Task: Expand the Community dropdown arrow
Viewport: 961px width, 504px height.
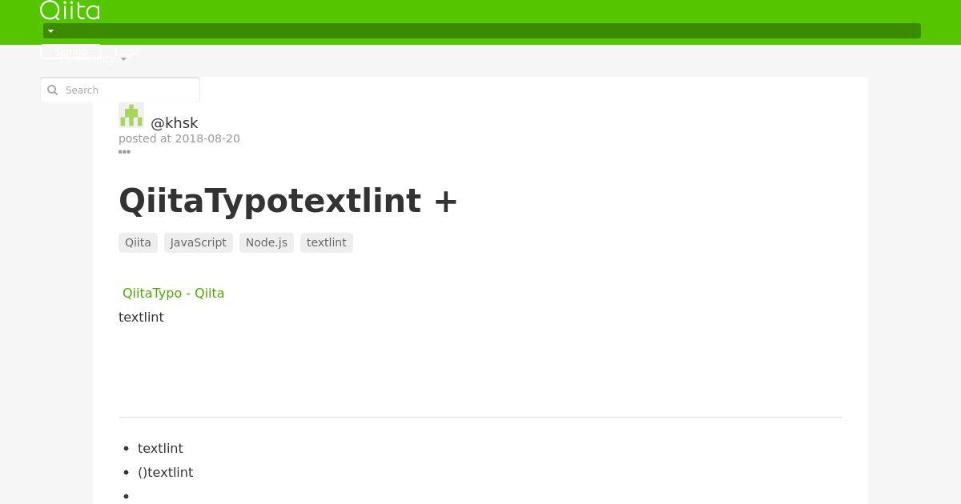Action: tap(123, 59)
